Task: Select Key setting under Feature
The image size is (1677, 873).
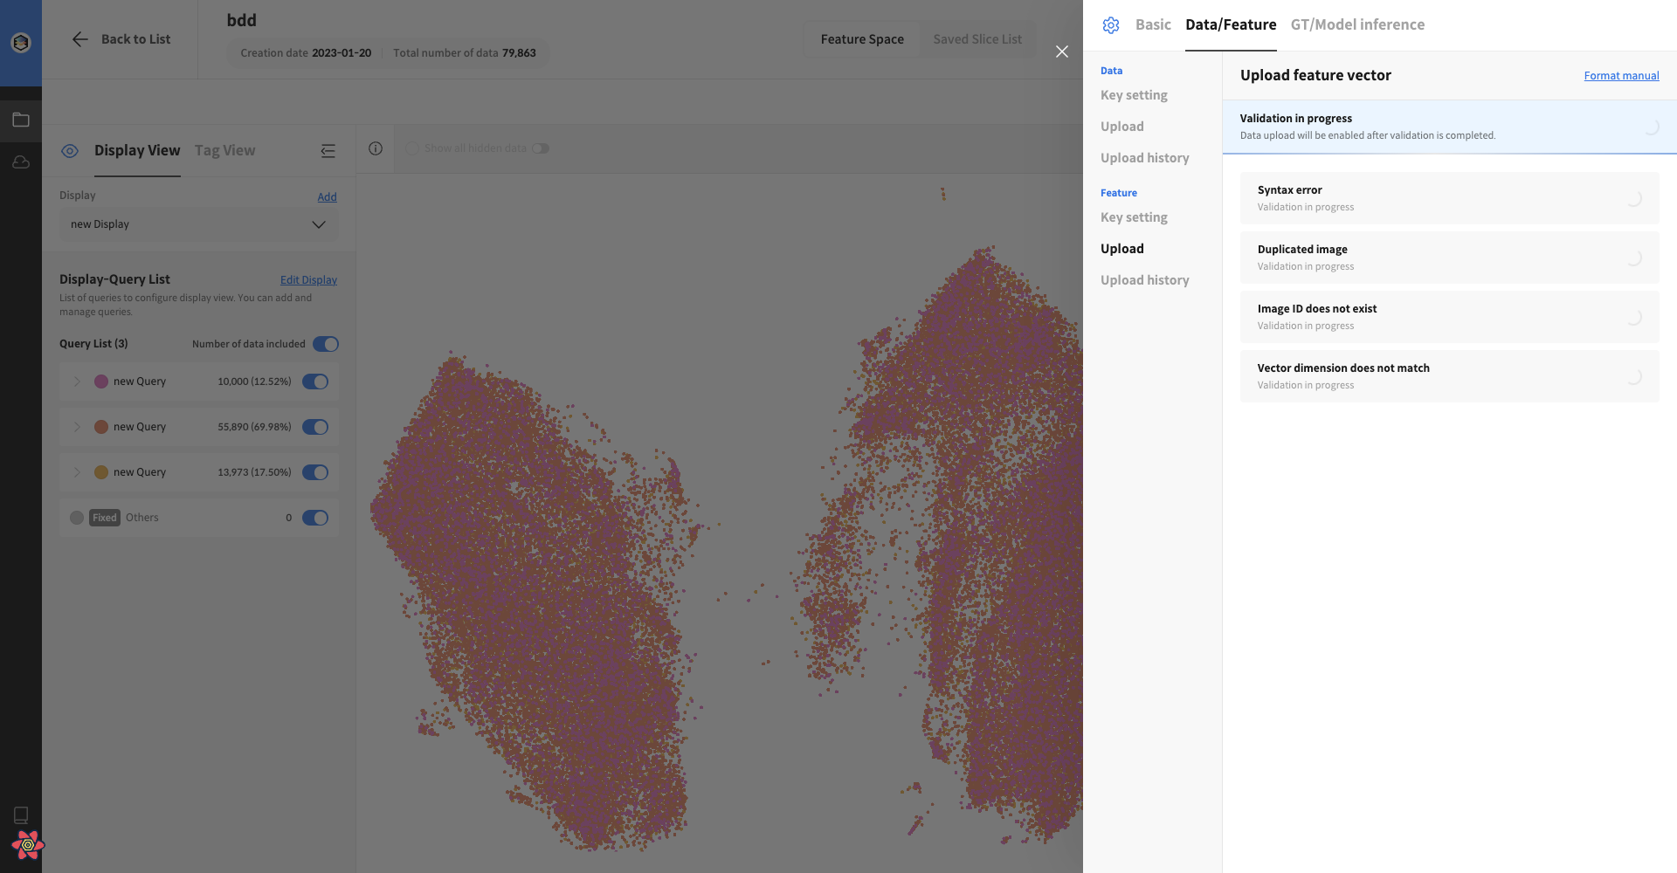Action: (x=1134, y=217)
